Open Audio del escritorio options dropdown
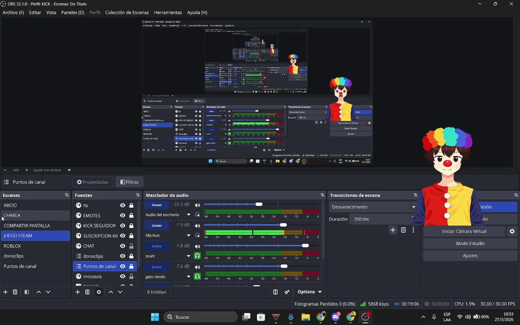This screenshot has height=325, width=520. coord(188,214)
